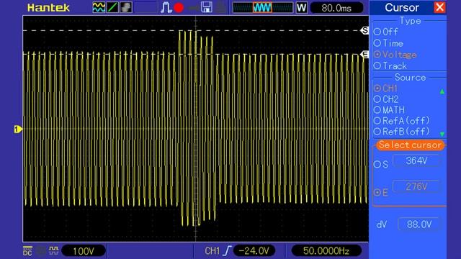The height and width of the screenshot is (259, 461).
Task: Click the rising edge trigger slope icon
Action: click(x=228, y=251)
